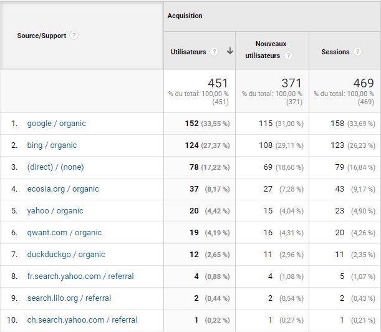This screenshot has width=381, height=332.
Task: Select bing sessions percentage 26,23 %
Action: coord(361,145)
